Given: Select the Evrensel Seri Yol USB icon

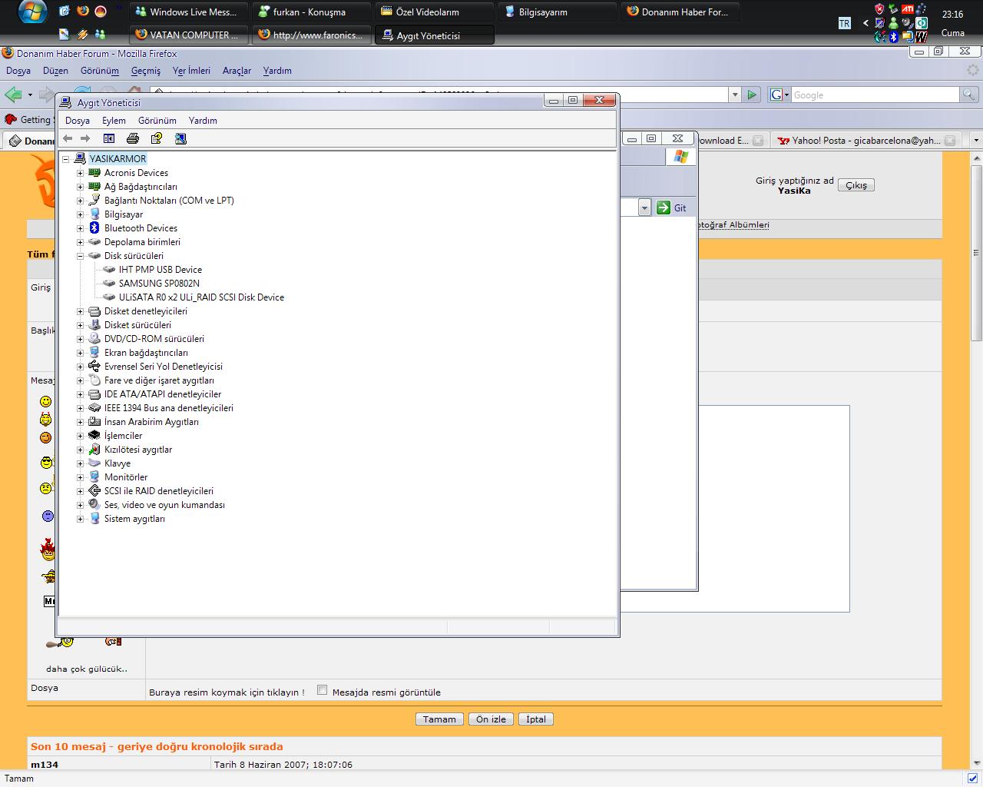Looking at the screenshot, I should 94,367.
